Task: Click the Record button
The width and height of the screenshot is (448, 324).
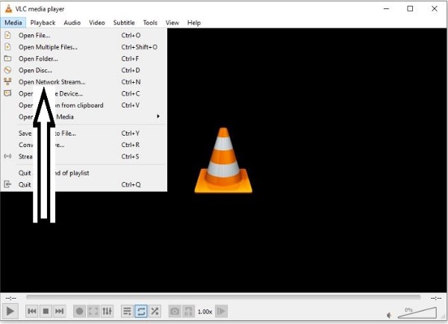Action: click(x=80, y=311)
